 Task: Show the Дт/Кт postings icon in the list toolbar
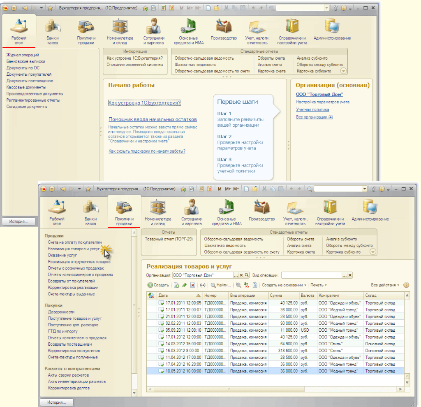247,285
